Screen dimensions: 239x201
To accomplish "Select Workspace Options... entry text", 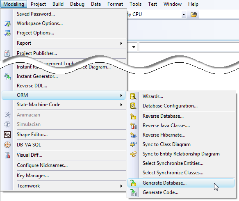I will [40, 23].
